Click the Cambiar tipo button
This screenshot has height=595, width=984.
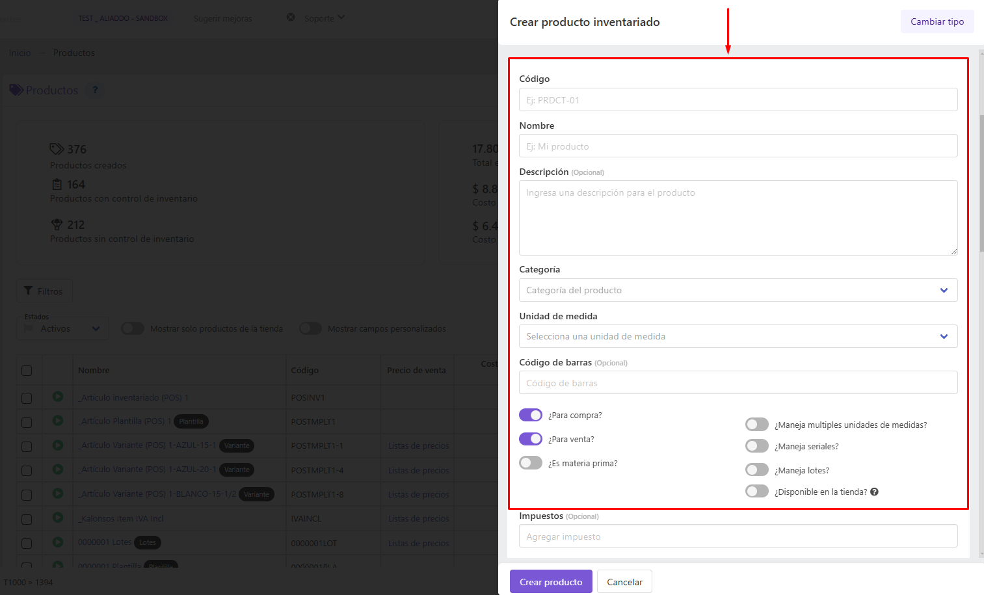pos(937,21)
